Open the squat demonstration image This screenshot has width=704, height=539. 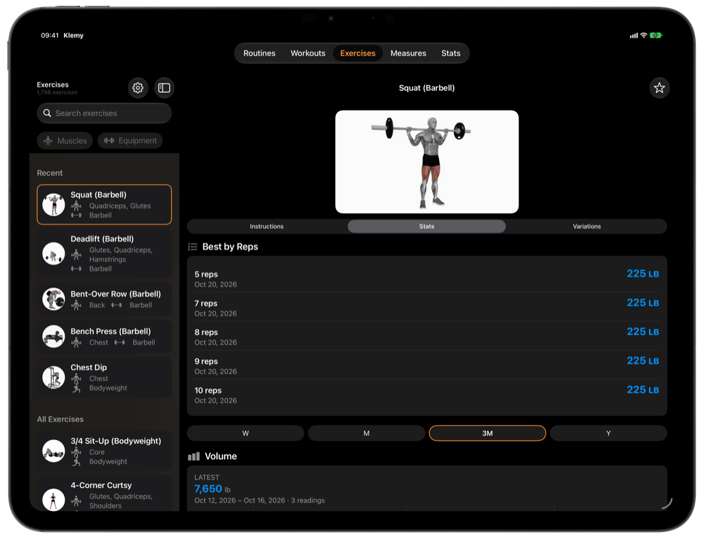click(x=427, y=162)
